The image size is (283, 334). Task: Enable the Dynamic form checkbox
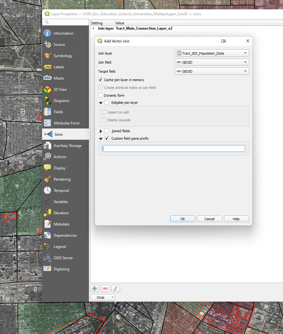(x=100, y=95)
